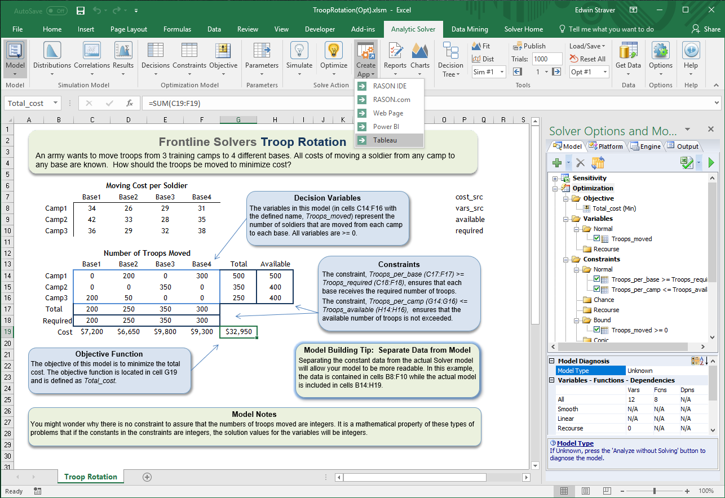Open the Name Box dropdown

[55, 104]
